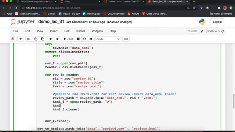Close the demo_lec_31 browser tab

(187, 1)
